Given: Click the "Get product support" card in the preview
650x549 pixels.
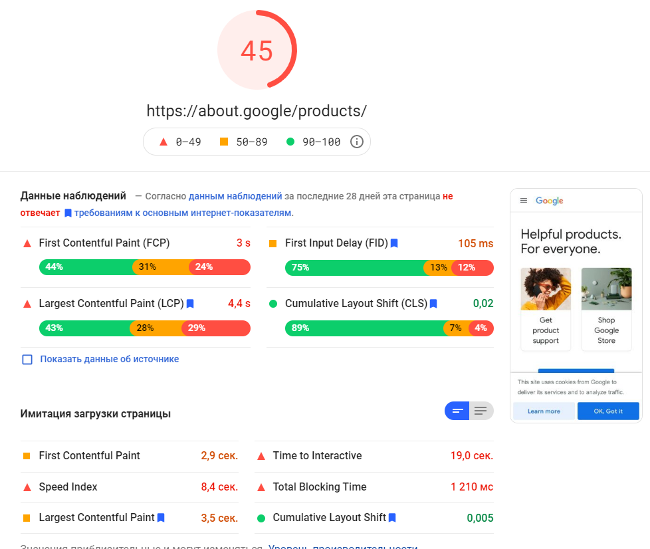Looking at the screenshot, I should tap(546, 309).
